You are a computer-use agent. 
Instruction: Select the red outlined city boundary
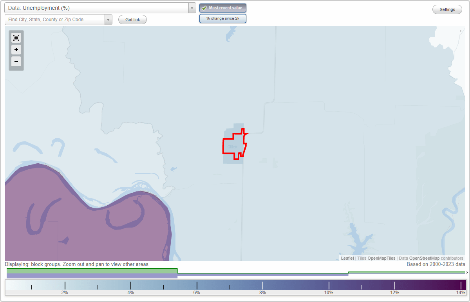(235, 144)
